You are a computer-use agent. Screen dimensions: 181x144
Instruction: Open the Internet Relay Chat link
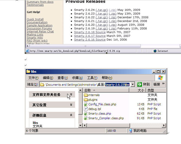pyautogui.click(x=40, y=32)
